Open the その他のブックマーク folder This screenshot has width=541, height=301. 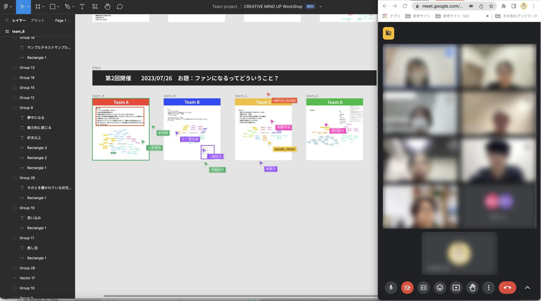click(516, 16)
